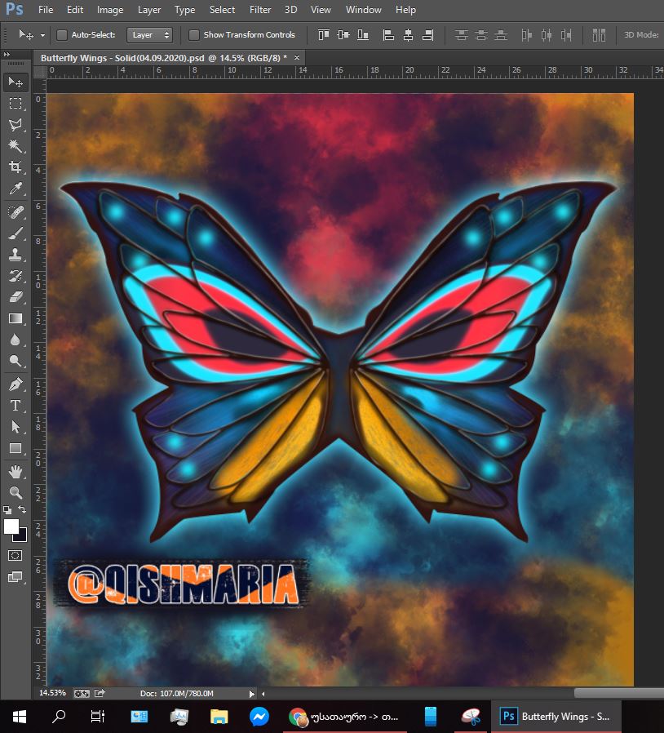Select the Clone Stamp tool
This screenshot has width=664, height=733.
[15, 255]
